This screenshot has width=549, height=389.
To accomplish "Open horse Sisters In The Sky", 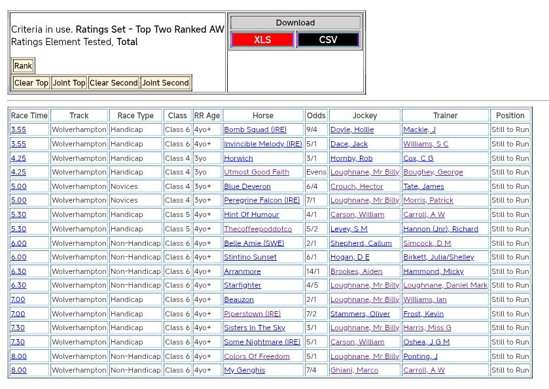I will [x=255, y=328].
